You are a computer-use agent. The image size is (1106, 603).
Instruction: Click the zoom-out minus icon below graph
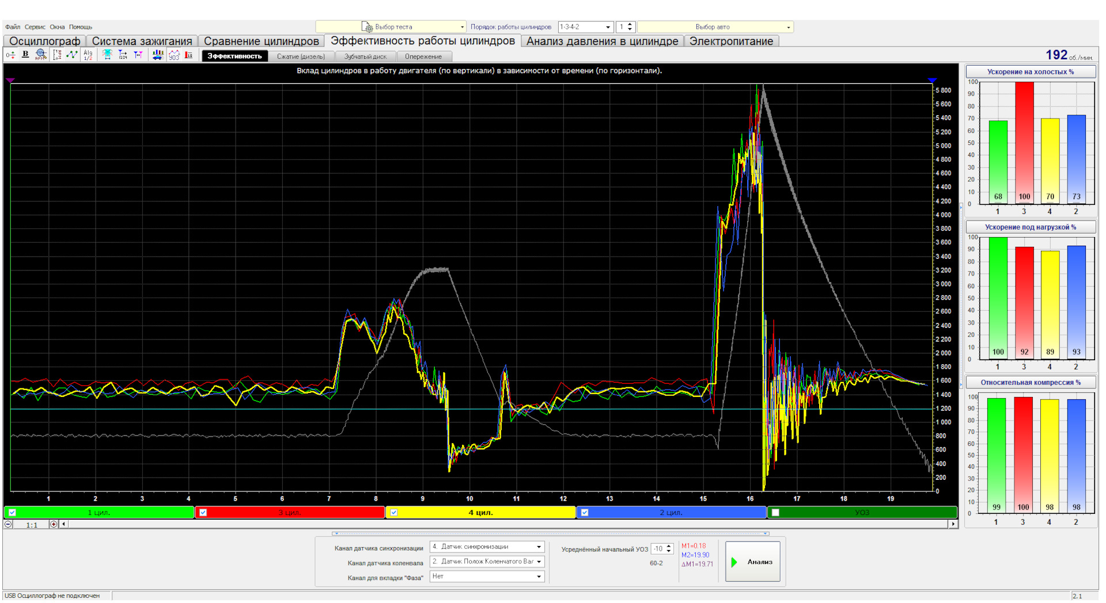[x=8, y=524]
